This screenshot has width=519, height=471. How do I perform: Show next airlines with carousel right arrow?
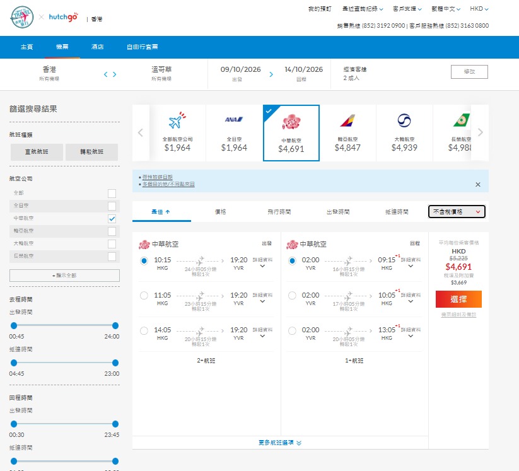tap(481, 132)
